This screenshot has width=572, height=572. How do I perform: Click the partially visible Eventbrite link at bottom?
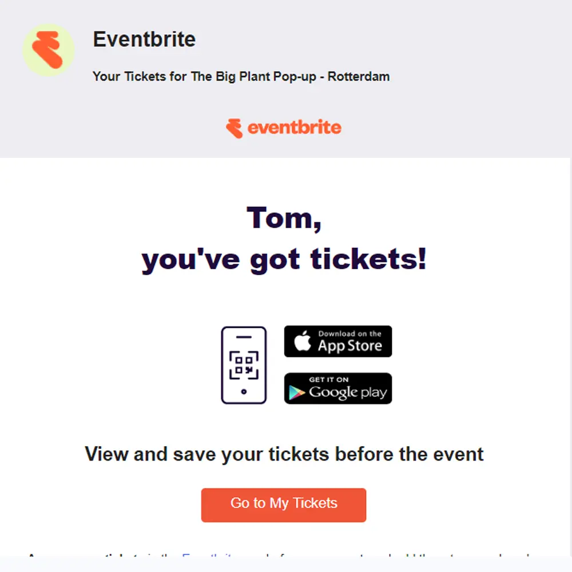(x=207, y=555)
